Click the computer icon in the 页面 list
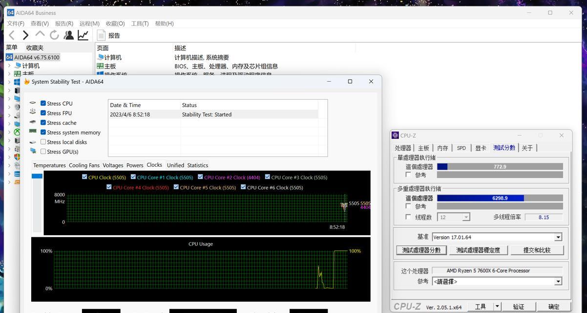 tap(100, 57)
